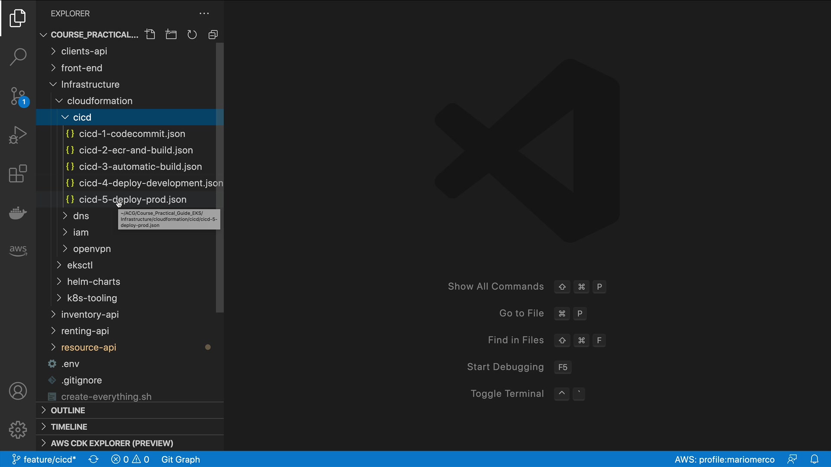
Task: Open the Search view in activity bar
Action: [x=18, y=57]
